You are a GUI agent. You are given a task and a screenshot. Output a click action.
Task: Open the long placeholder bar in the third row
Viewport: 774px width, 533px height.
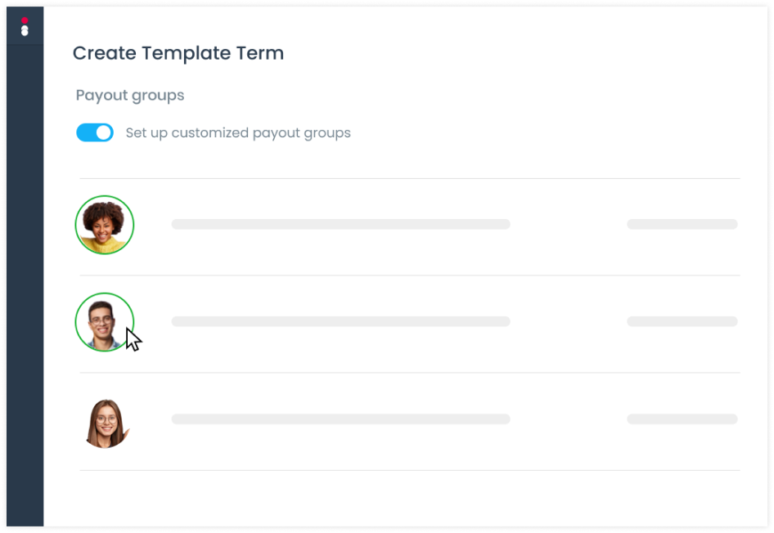(340, 419)
